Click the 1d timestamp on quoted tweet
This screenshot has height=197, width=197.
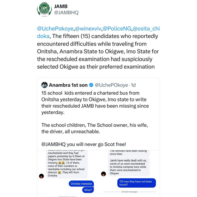132,85
